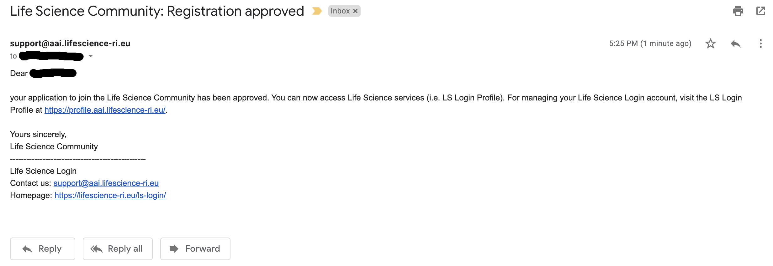Click the Reply all button
This screenshot has width=773, height=266.
118,249
